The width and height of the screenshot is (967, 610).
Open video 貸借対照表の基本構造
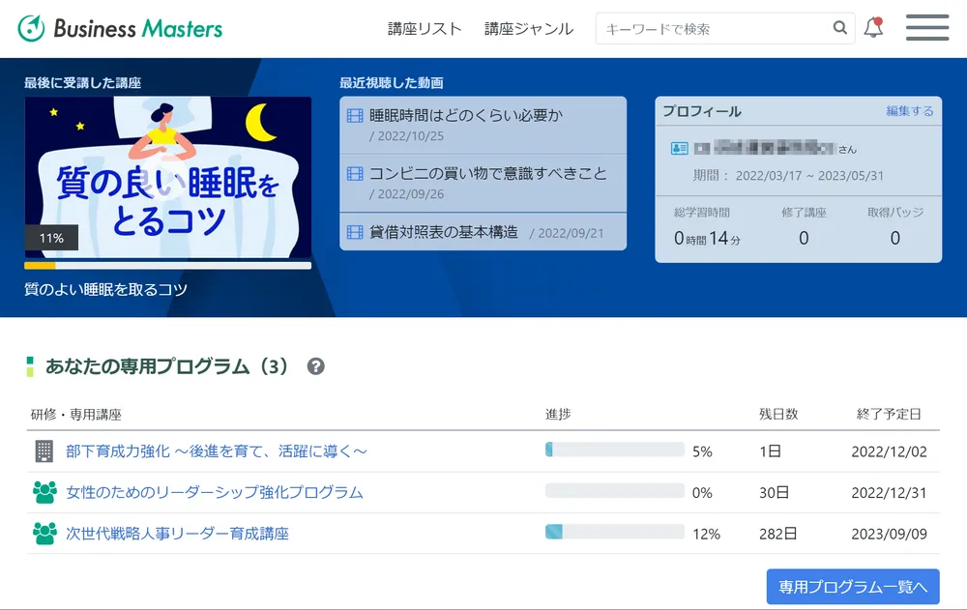[x=444, y=232]
